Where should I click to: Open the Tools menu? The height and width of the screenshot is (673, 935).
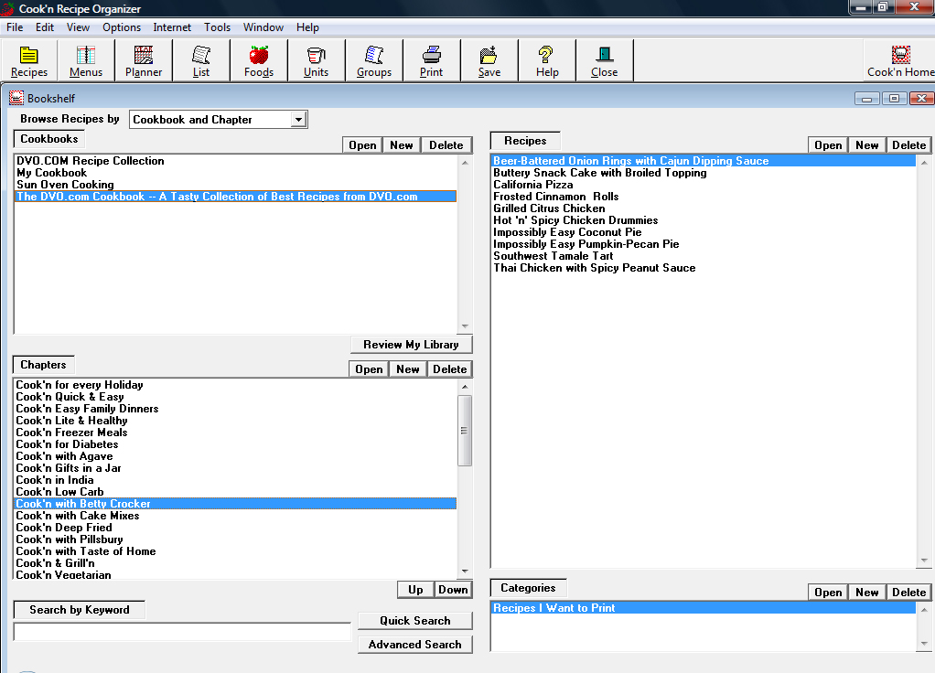(x=217, y=27)
